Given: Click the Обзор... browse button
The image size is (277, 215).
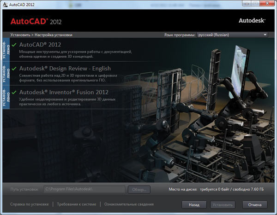Looking at the screenshot, I should (139, 189).
